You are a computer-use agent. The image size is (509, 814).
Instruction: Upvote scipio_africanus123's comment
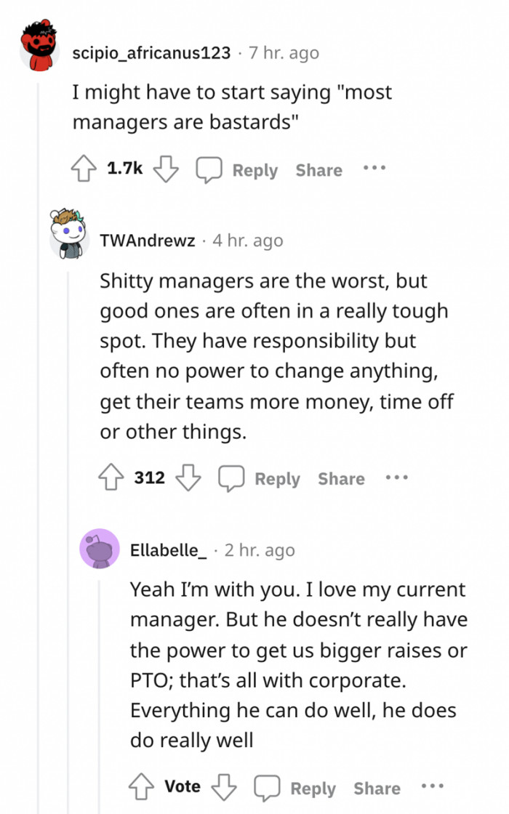81,169
